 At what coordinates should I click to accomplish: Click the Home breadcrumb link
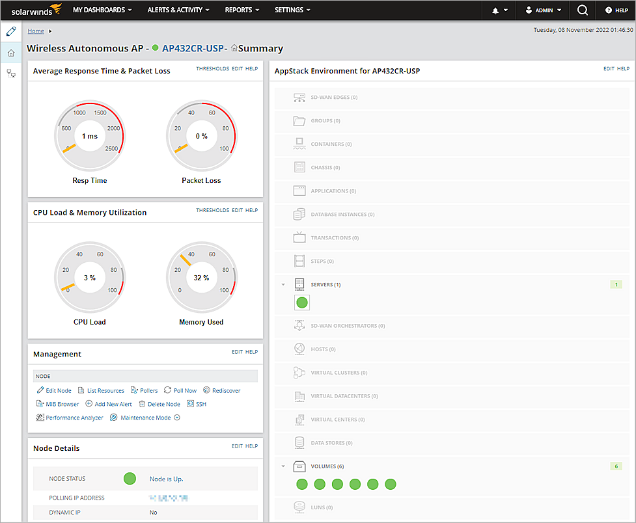36,30
